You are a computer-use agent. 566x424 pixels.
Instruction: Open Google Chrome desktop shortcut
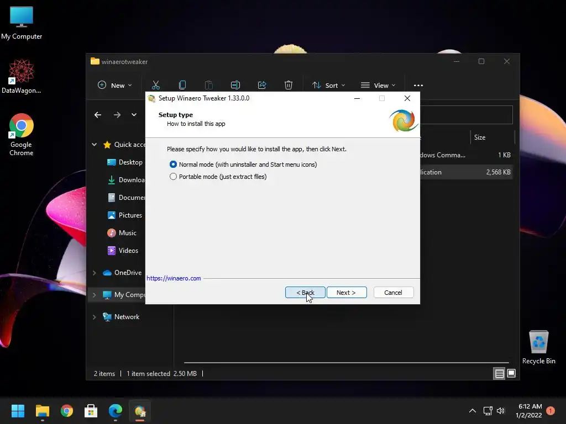(x=22, y=135)
